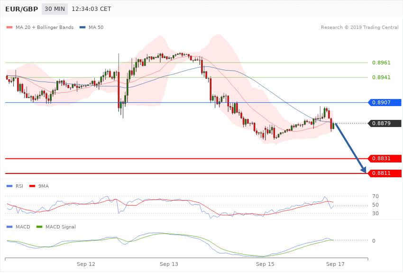Screen dimensions: 403x273
Task: Click the MACD legend color swatch
Action: [9, 227]
